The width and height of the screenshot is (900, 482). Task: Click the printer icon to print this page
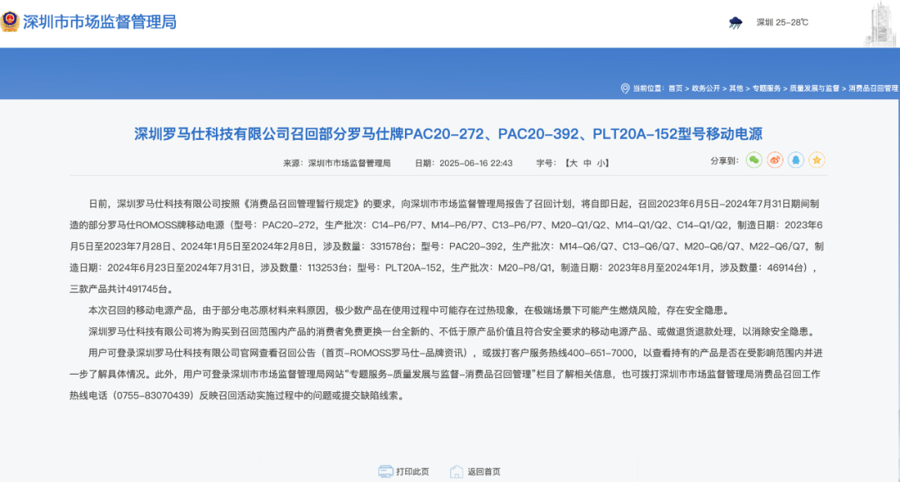click(x=386, y=472)
